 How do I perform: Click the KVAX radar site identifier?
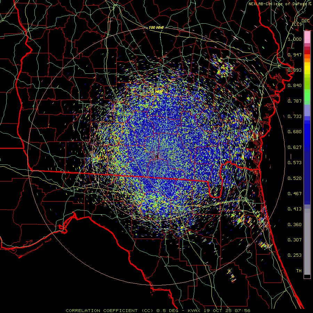(x=194, y=311)
